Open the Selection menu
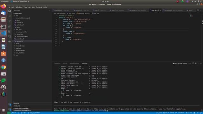203x114 pixels. coord(19,7)
